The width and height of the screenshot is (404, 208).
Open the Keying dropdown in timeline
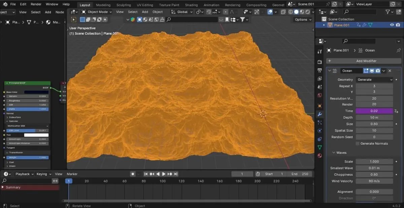(44, 174)
